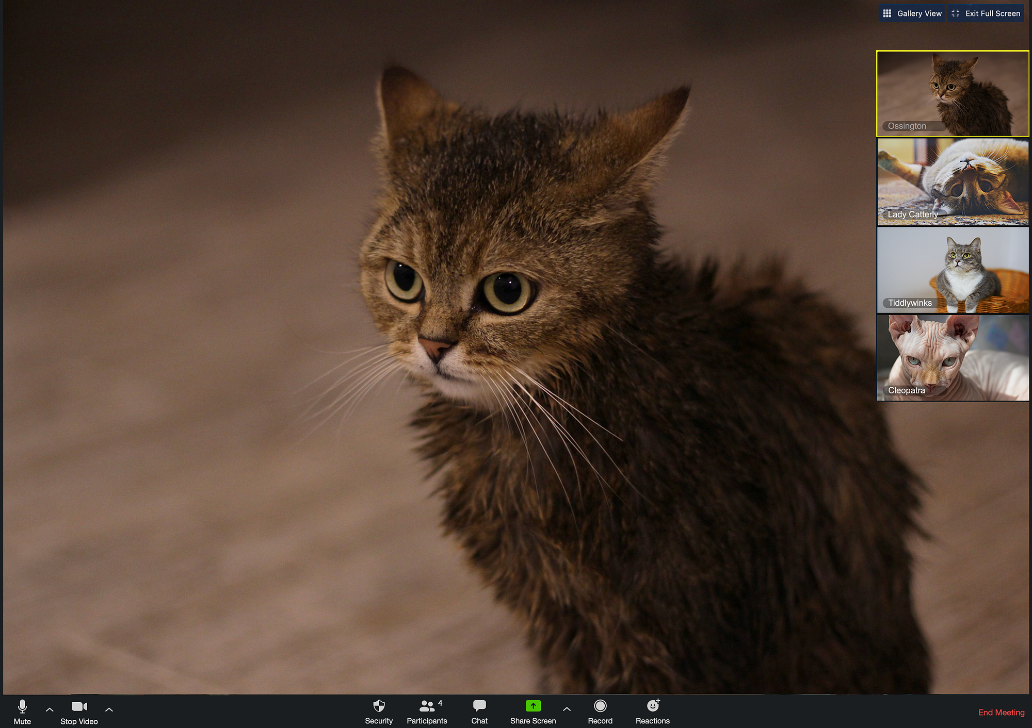
Task: Click the Tiddlywinks name label
Action: tap(910, 303)
